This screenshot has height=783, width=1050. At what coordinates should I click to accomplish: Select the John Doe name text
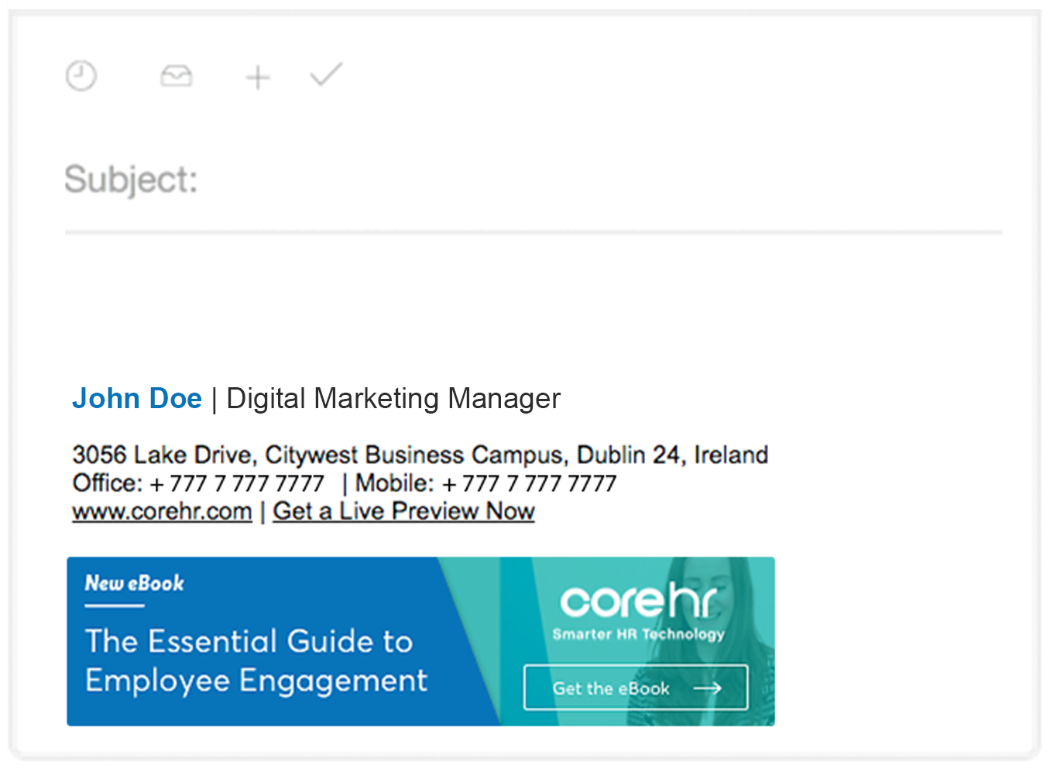(137, 398)
